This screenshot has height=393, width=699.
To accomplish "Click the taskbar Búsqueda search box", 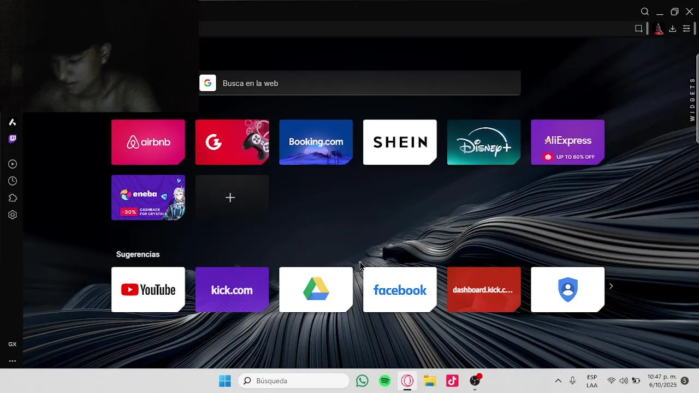I will click(x=294, y=381).
